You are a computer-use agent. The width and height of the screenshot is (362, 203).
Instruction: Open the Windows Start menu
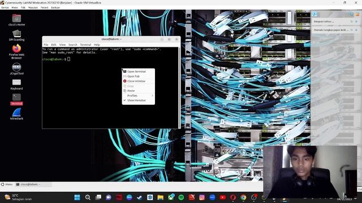point(77,197)
